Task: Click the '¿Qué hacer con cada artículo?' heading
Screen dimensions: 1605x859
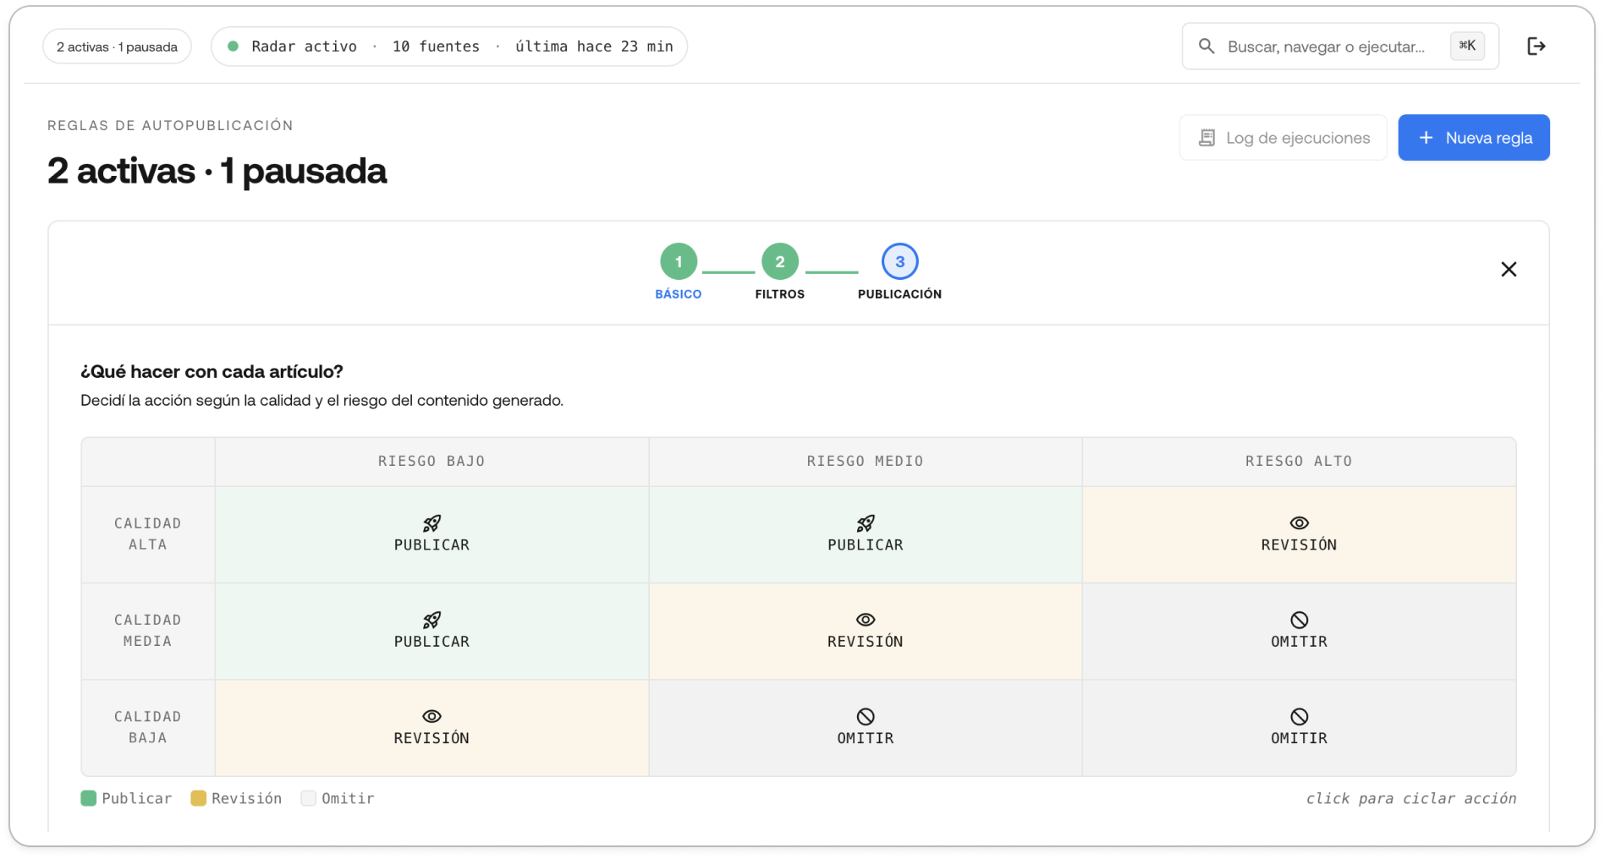Action: (212, 371)
